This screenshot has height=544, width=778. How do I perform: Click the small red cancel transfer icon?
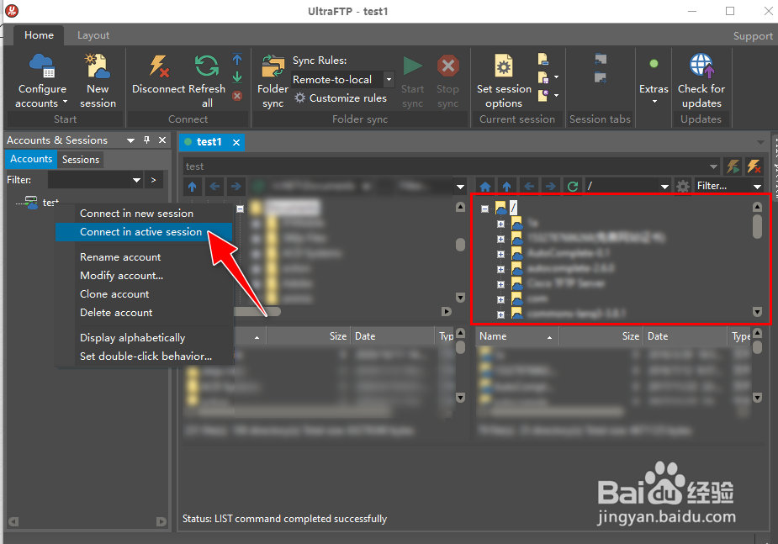[x=237, y=96]
